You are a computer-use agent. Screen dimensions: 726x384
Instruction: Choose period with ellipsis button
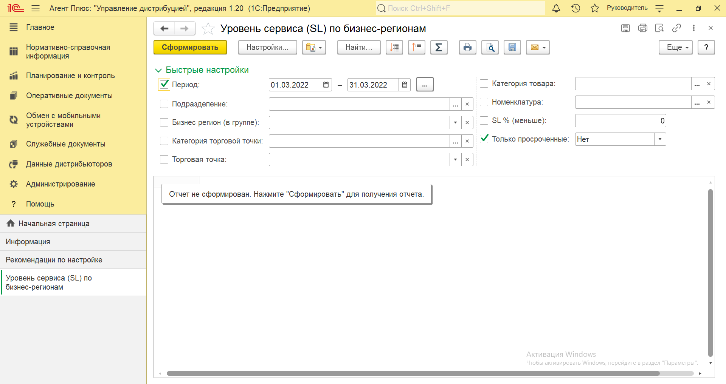coord(425,85)
